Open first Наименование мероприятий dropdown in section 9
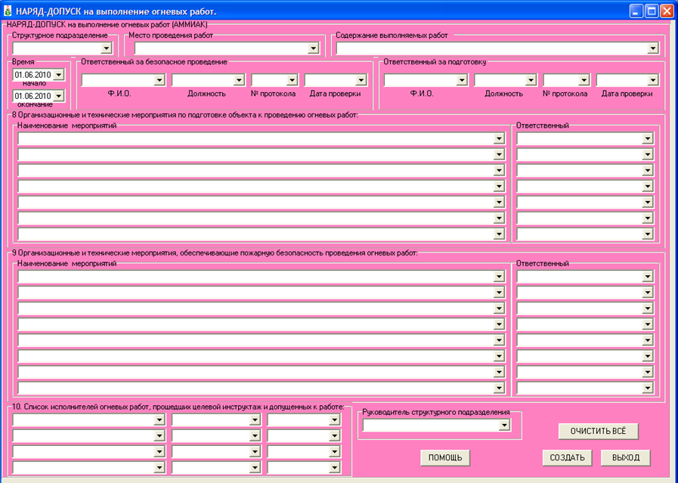Image resolution: width=678 pixels, height=483 pixels. tap(499, 277)
